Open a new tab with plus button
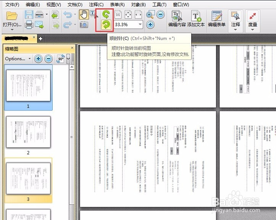This screenshot has width=276, height=220. coord(40,39)
